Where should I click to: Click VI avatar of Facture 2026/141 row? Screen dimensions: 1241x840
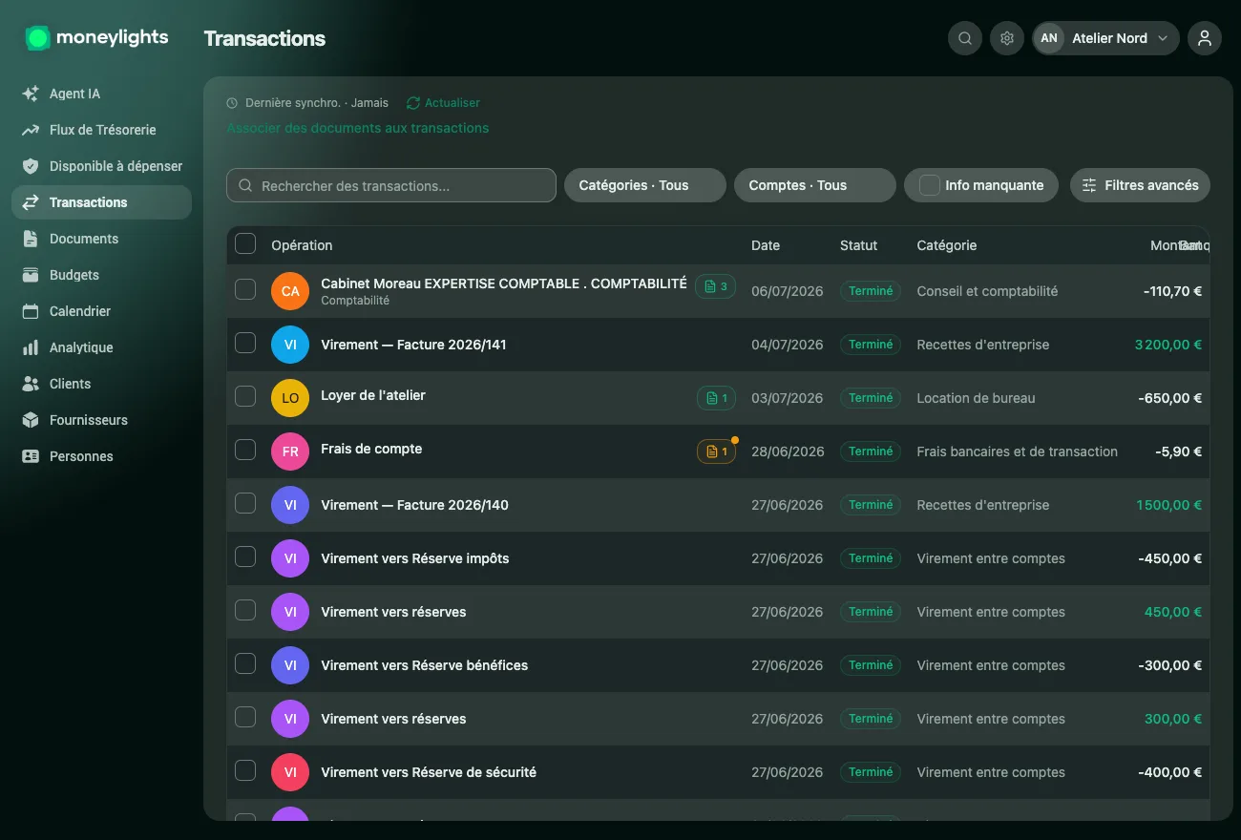click(290, 345)
